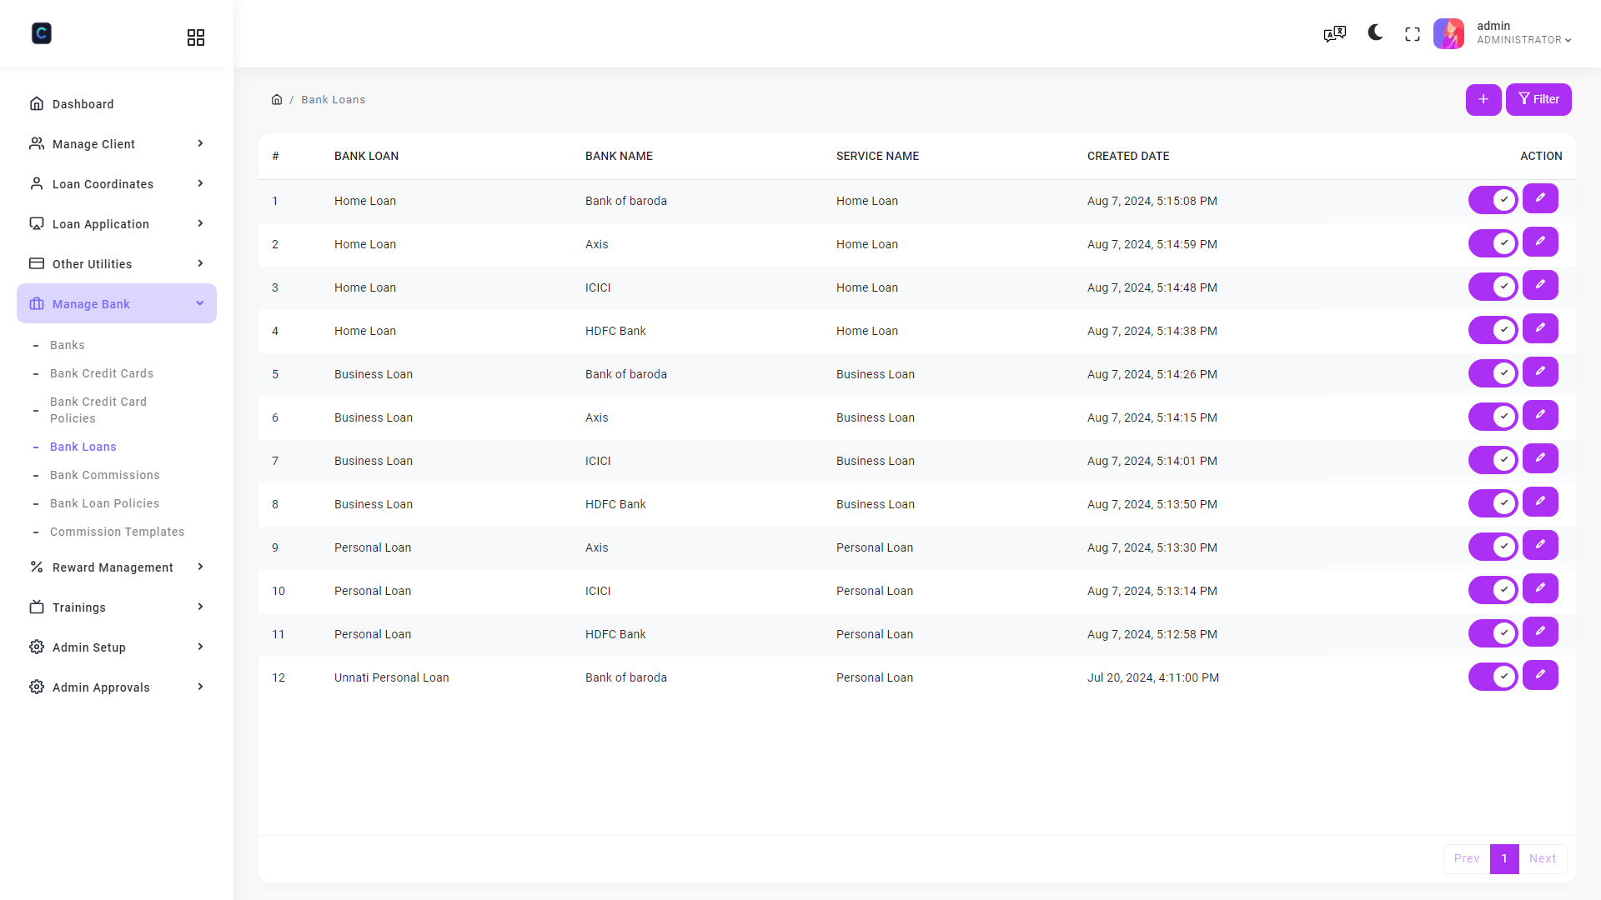
Task: Expand the Manage Client section
Action: [117, 143]
